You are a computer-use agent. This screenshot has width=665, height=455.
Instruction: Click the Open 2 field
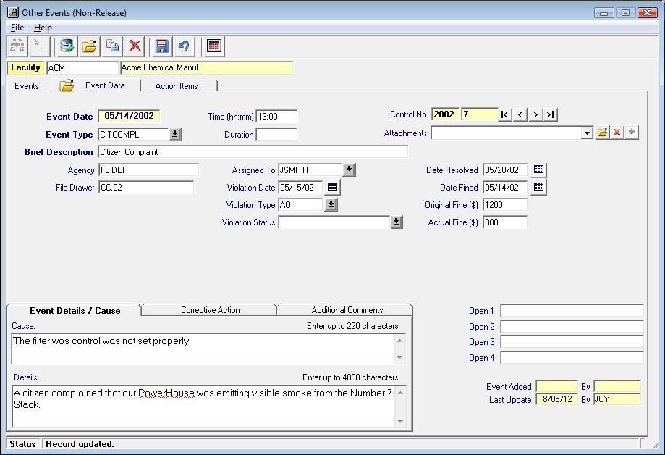572,326
